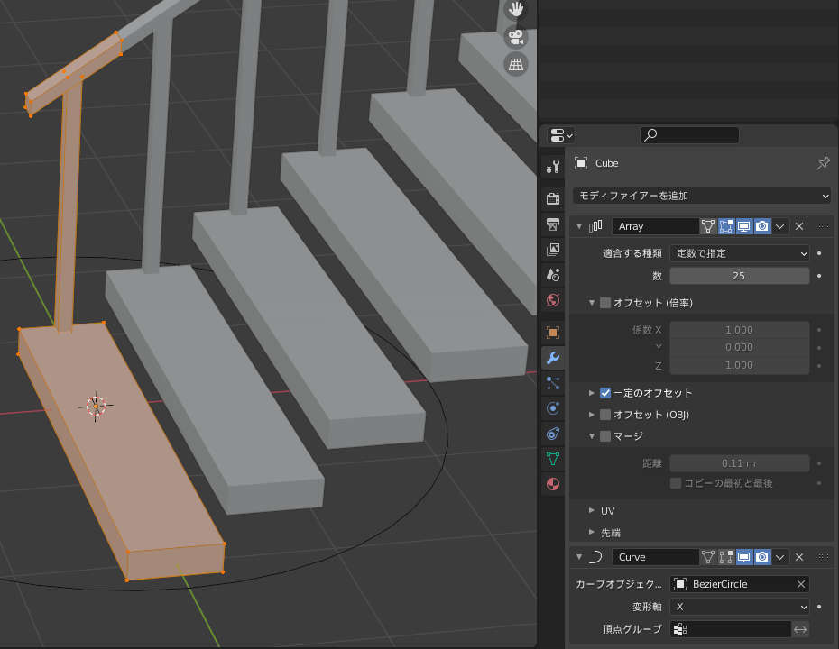
Task: Collapse the オフセット (倍率) section
Action: [592, 303]
